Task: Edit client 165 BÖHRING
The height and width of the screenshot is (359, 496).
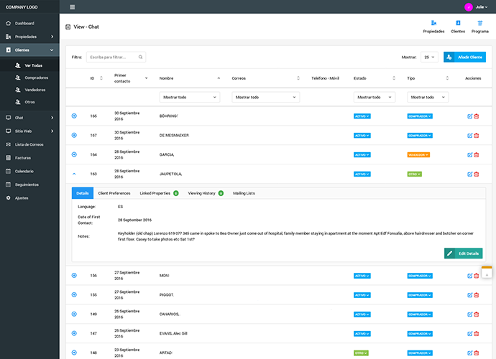Action: coord(469,116)
